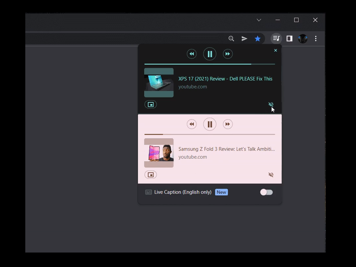Image resolution: width=356 pixels, height=267 pixels.
Task: Click youtube.com under the Samsung title
Action: (192, 157)
